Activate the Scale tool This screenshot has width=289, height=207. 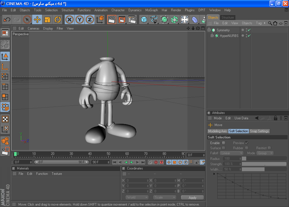47,19
